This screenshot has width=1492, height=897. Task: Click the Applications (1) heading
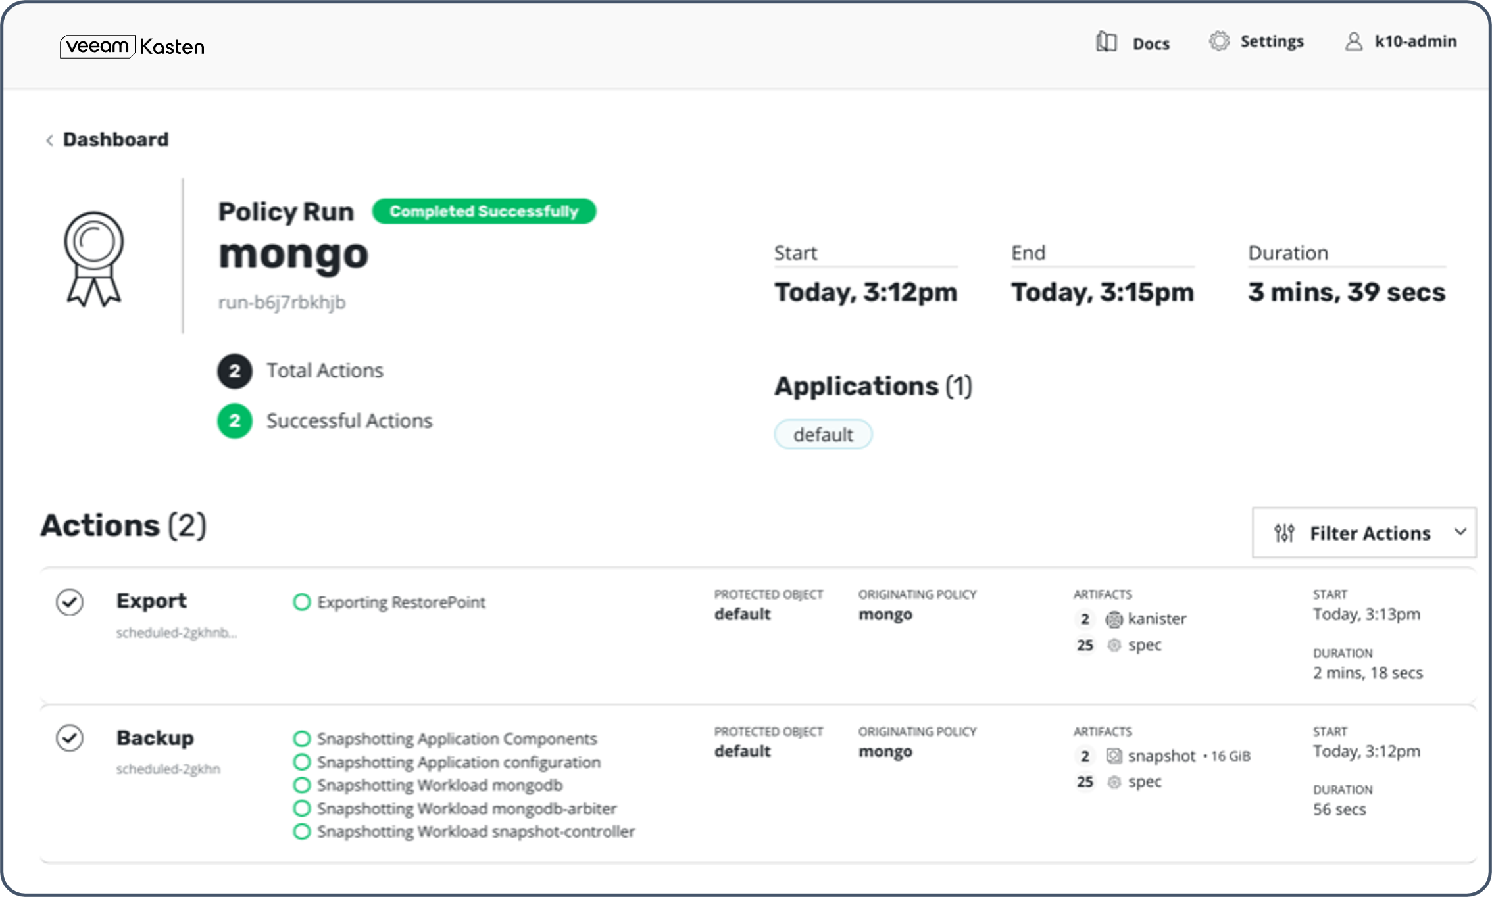tap(874, 386)
